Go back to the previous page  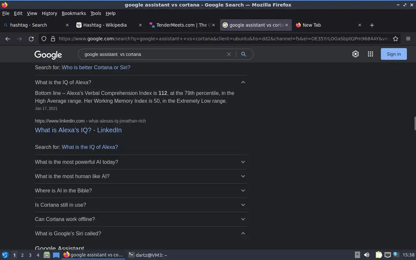[x=8, y=39]
